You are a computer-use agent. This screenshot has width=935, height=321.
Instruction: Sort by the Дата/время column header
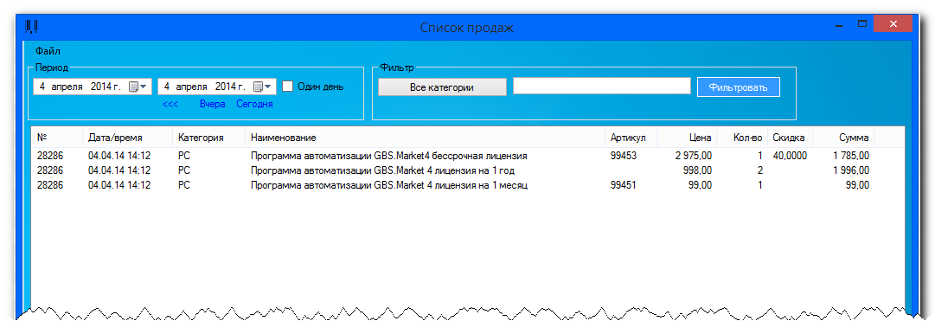(x=128, y=138)
